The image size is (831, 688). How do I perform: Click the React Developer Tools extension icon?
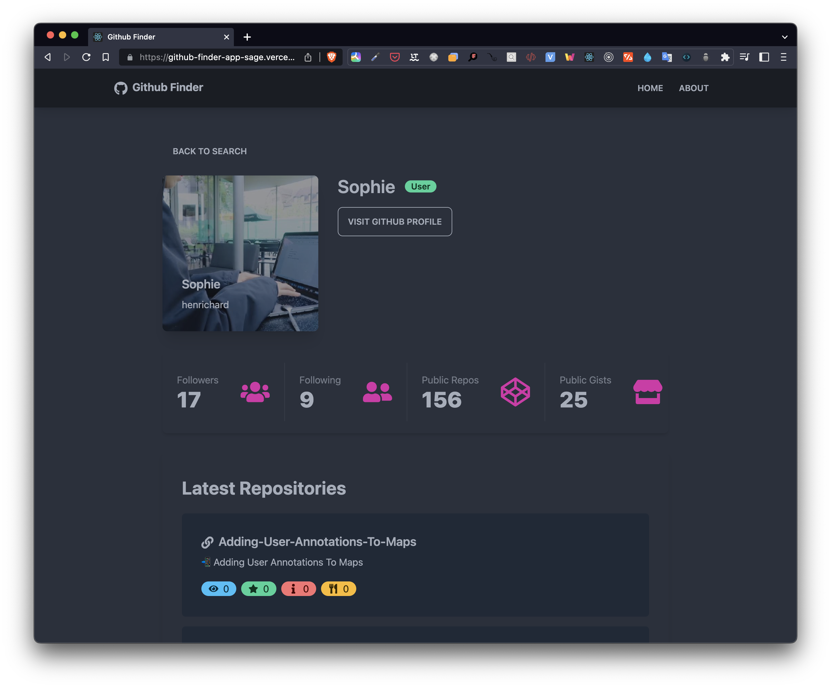click(589, 57)
